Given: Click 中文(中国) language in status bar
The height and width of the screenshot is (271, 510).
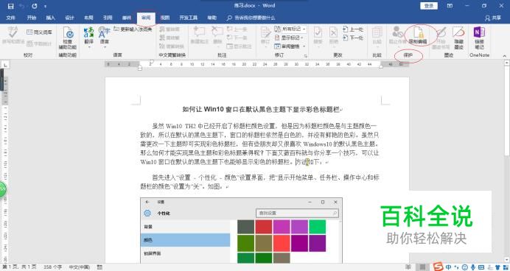Looking at the screenshot, I should click(79, 267).
